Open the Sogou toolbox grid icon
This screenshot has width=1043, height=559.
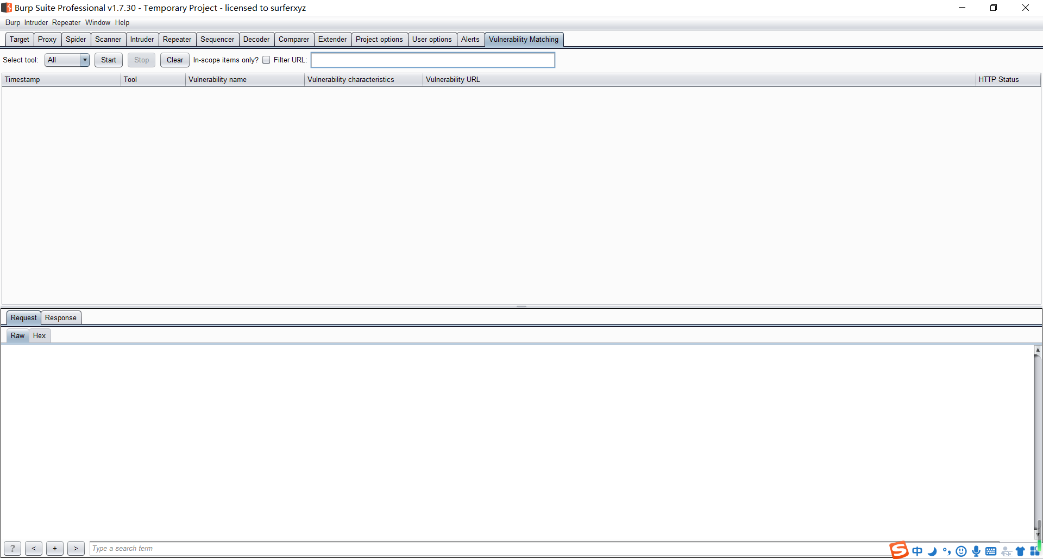tap(1035, 551)
